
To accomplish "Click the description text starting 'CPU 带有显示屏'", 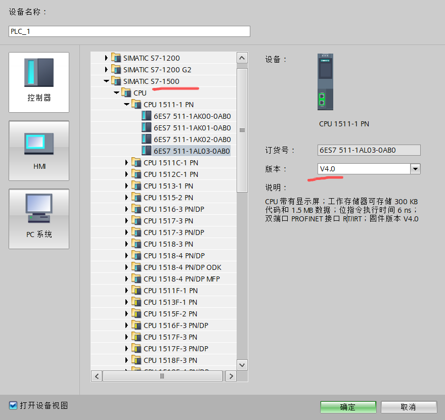I will click(x=342, y=210).
